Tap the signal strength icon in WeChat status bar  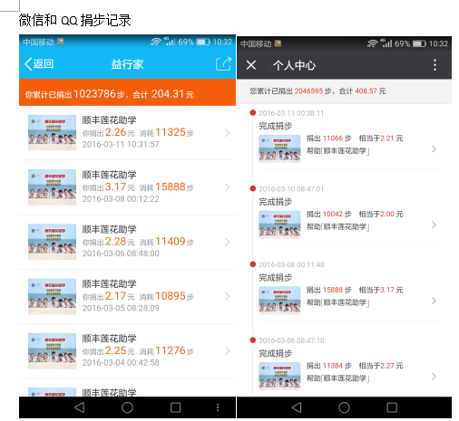(x=386, y=43)
